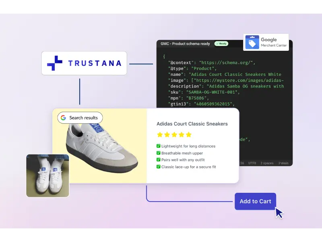The width and height of the screenshot is (322, 242).
Task: Click 'Adidas Court Classic Sneakers' product title
Action: click(x=192, y=124)
